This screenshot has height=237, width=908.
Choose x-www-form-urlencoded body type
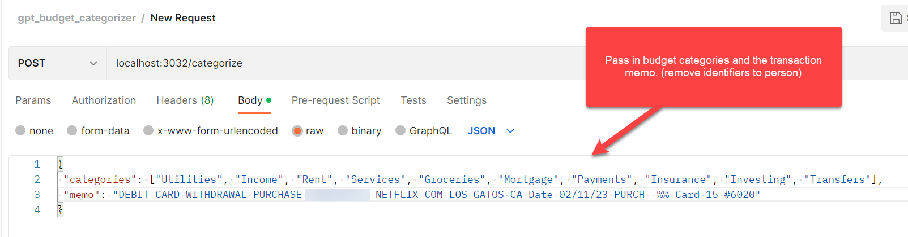(x=148, y=130)
